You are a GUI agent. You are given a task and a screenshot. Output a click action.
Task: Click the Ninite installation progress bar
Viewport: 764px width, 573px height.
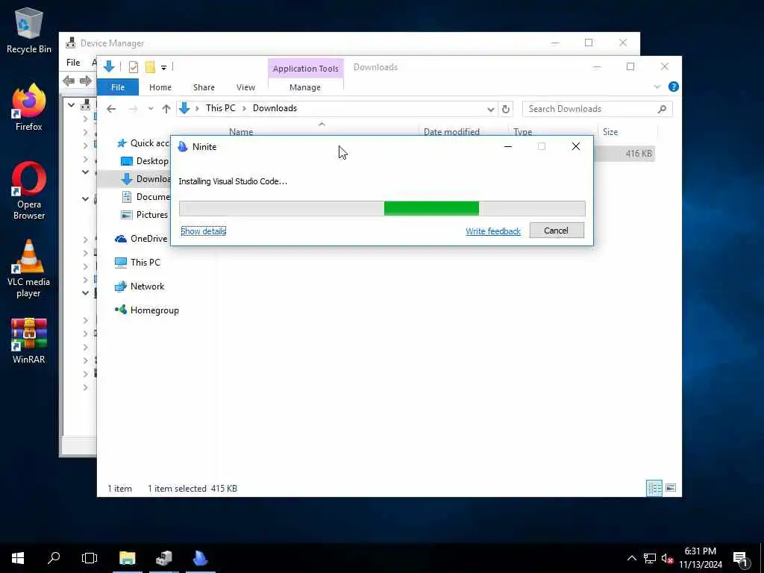coord(382,209)
